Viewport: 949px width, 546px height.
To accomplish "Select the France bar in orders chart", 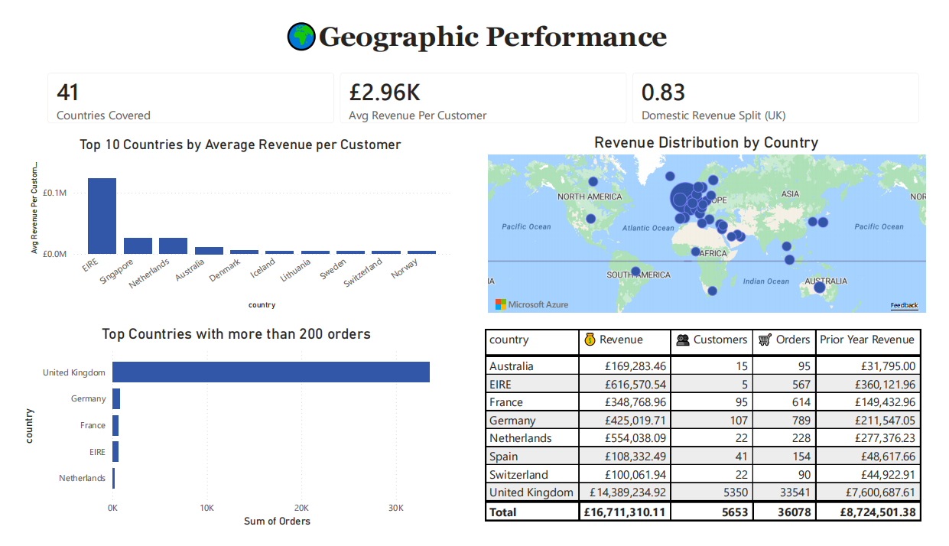I will point(115,425).
